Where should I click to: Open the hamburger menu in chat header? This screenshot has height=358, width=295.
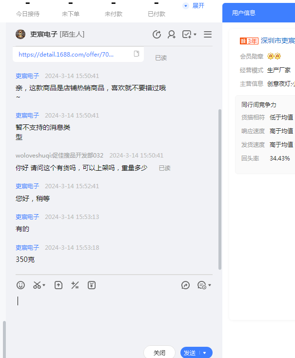point(208,34)
